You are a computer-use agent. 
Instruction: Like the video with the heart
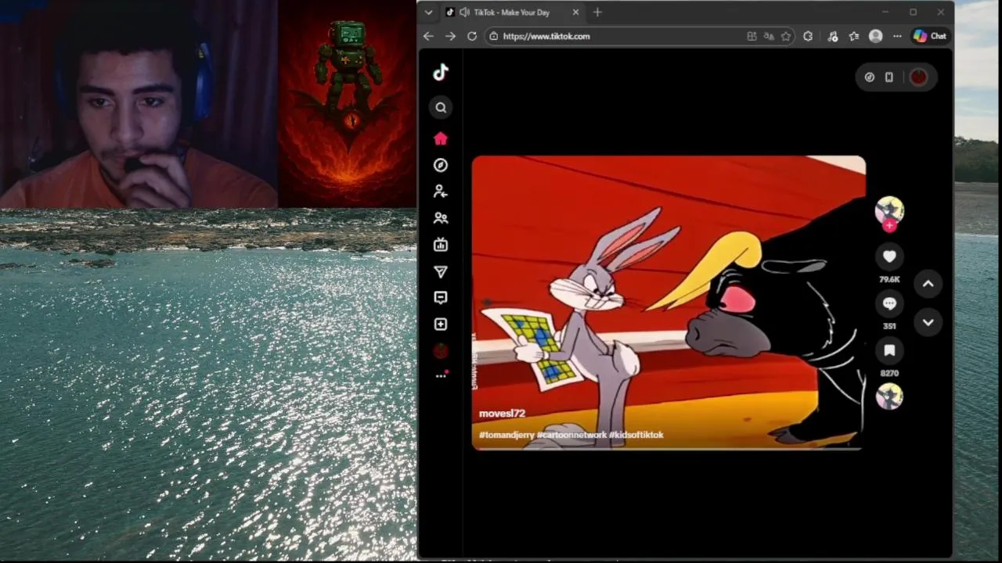(889, 256)
